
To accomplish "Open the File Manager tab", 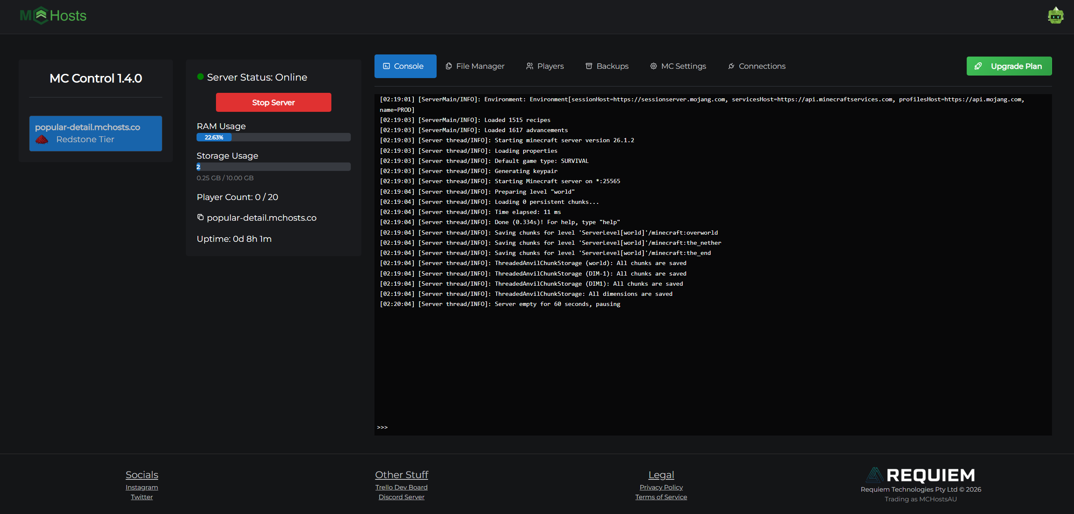I will pyautogui.click(x=475, y=66).
